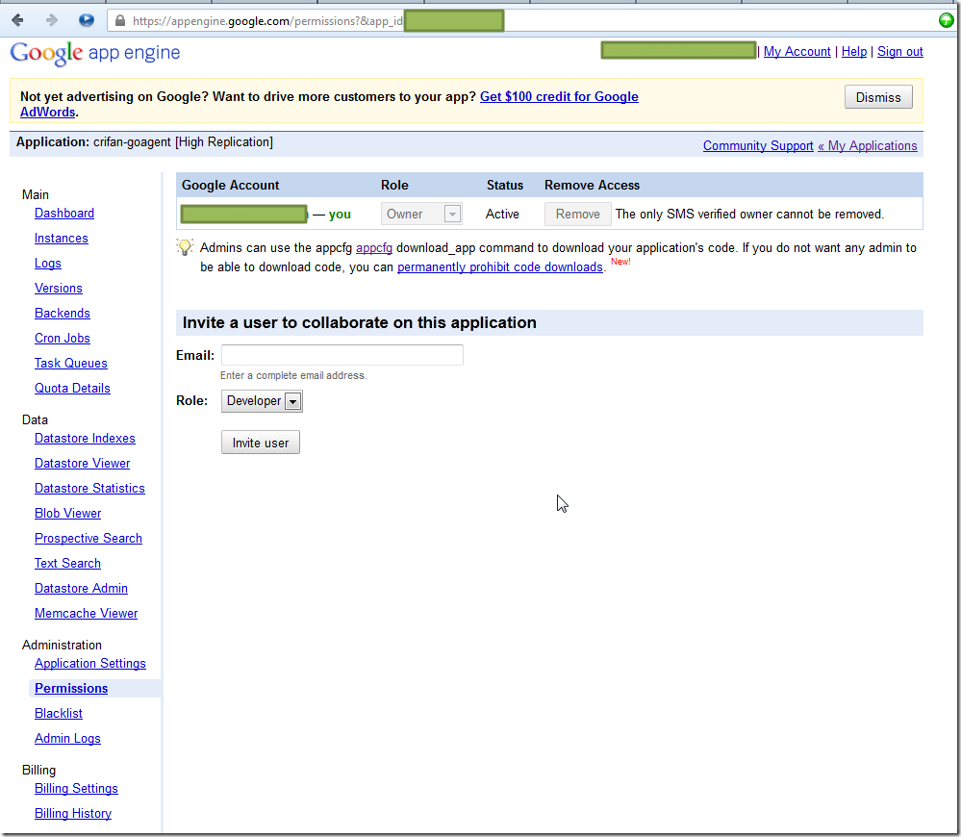Image resolution: width=961 pixels, height=837 pixels.
Task: Click the Active status cell
Action: pyautogui.click(x=502, y=214)
